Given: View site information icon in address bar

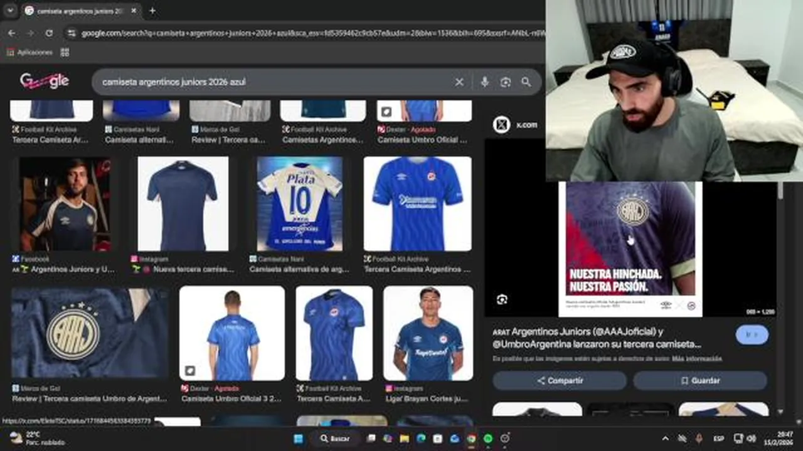Looking at the screenshot, I should click(72, 33).
